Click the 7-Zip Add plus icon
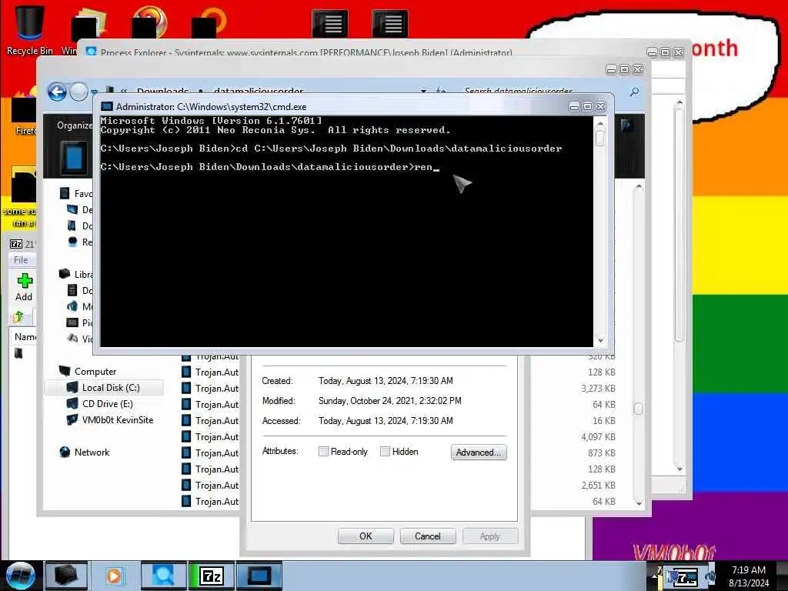 [x=24, y=280]
